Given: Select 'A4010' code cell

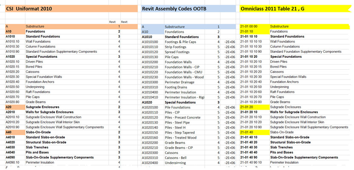Looking at the screenshot, I should click(15, 137).
